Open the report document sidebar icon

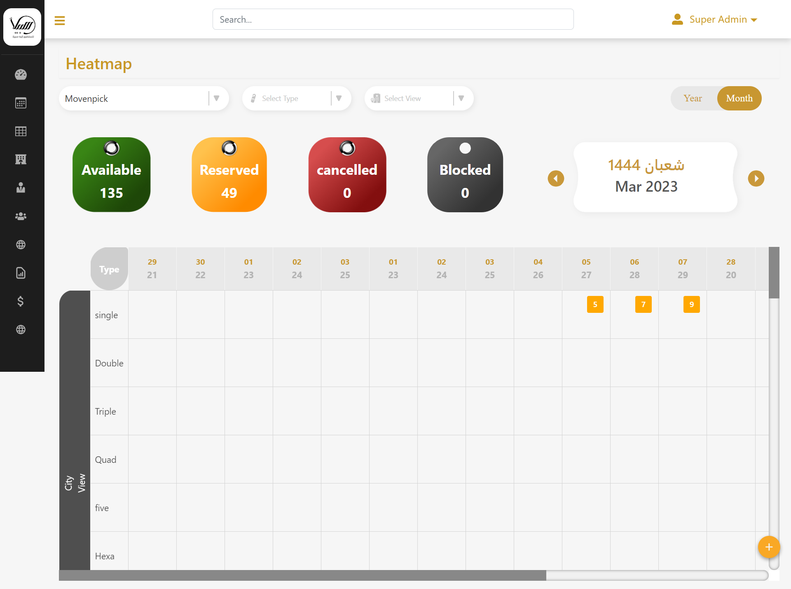21,273
